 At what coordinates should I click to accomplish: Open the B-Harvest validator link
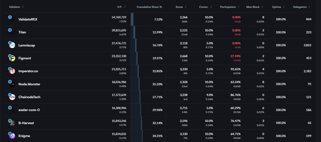point(26,123)
